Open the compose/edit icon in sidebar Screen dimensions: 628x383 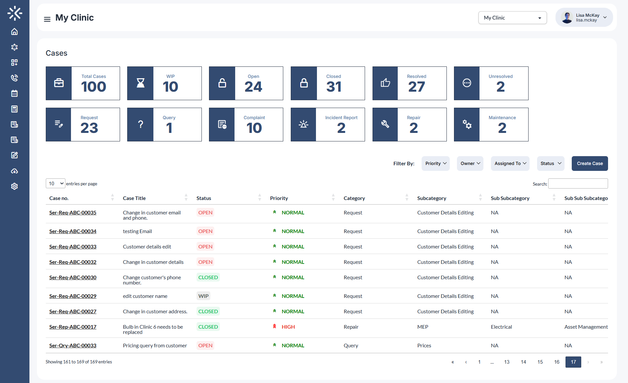click(14, 155)
